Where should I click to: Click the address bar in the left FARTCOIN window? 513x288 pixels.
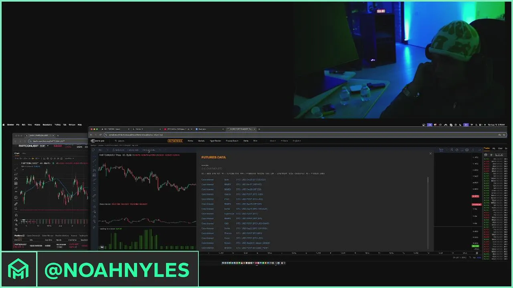tap(58, 141)
